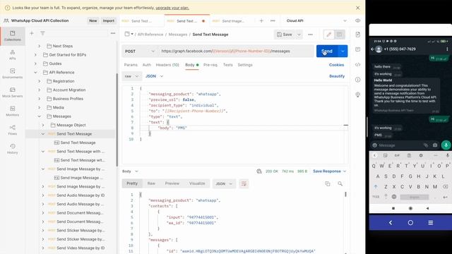Open Comments icon in right sidebar
452x254 pixels.
(x=358, y=49)
